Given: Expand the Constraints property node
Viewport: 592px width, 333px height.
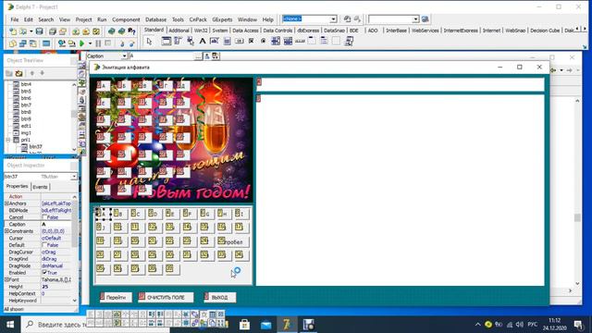Looking at the screenshot, I should (x=6, y=231).
